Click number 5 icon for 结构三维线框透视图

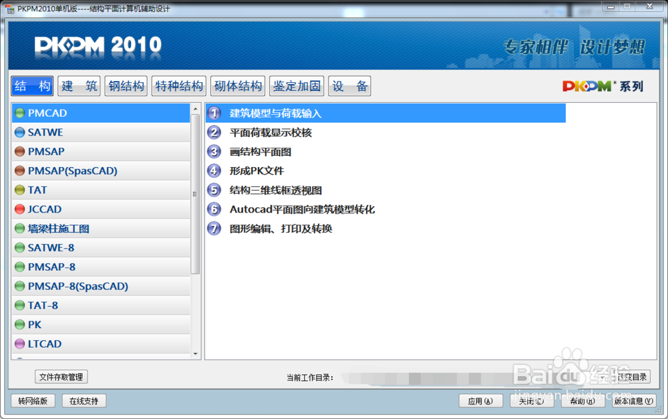coord(214,190)
